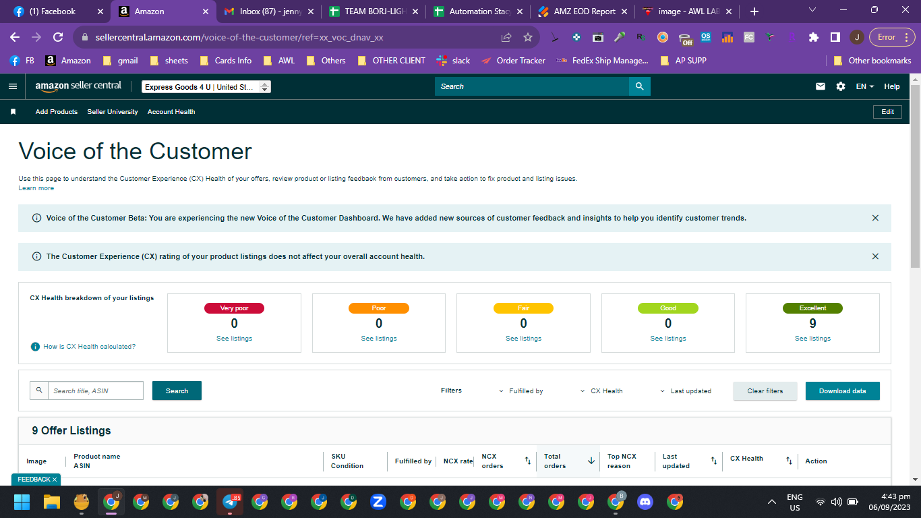Open the OTHER CLIENT bookmark folder
921x518 pixels.
coord(392,61)
